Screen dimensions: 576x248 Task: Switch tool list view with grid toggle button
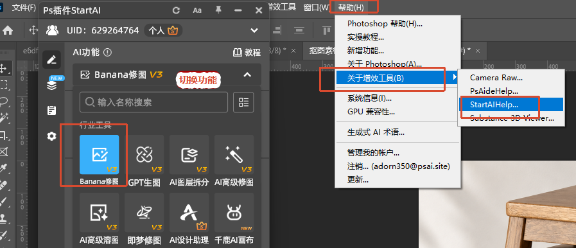(x=243, y=102)
